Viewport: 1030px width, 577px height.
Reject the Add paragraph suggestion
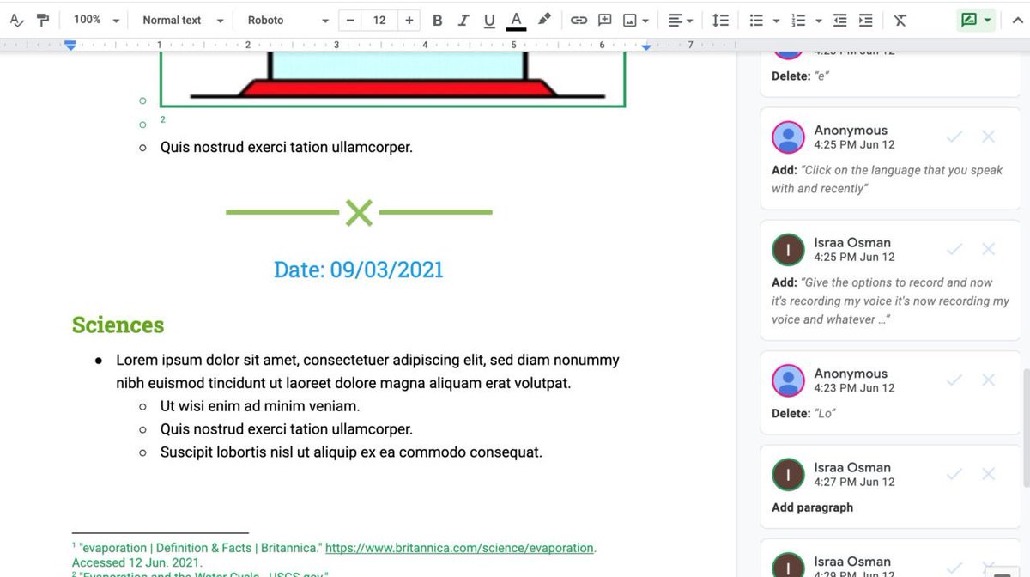988,474
